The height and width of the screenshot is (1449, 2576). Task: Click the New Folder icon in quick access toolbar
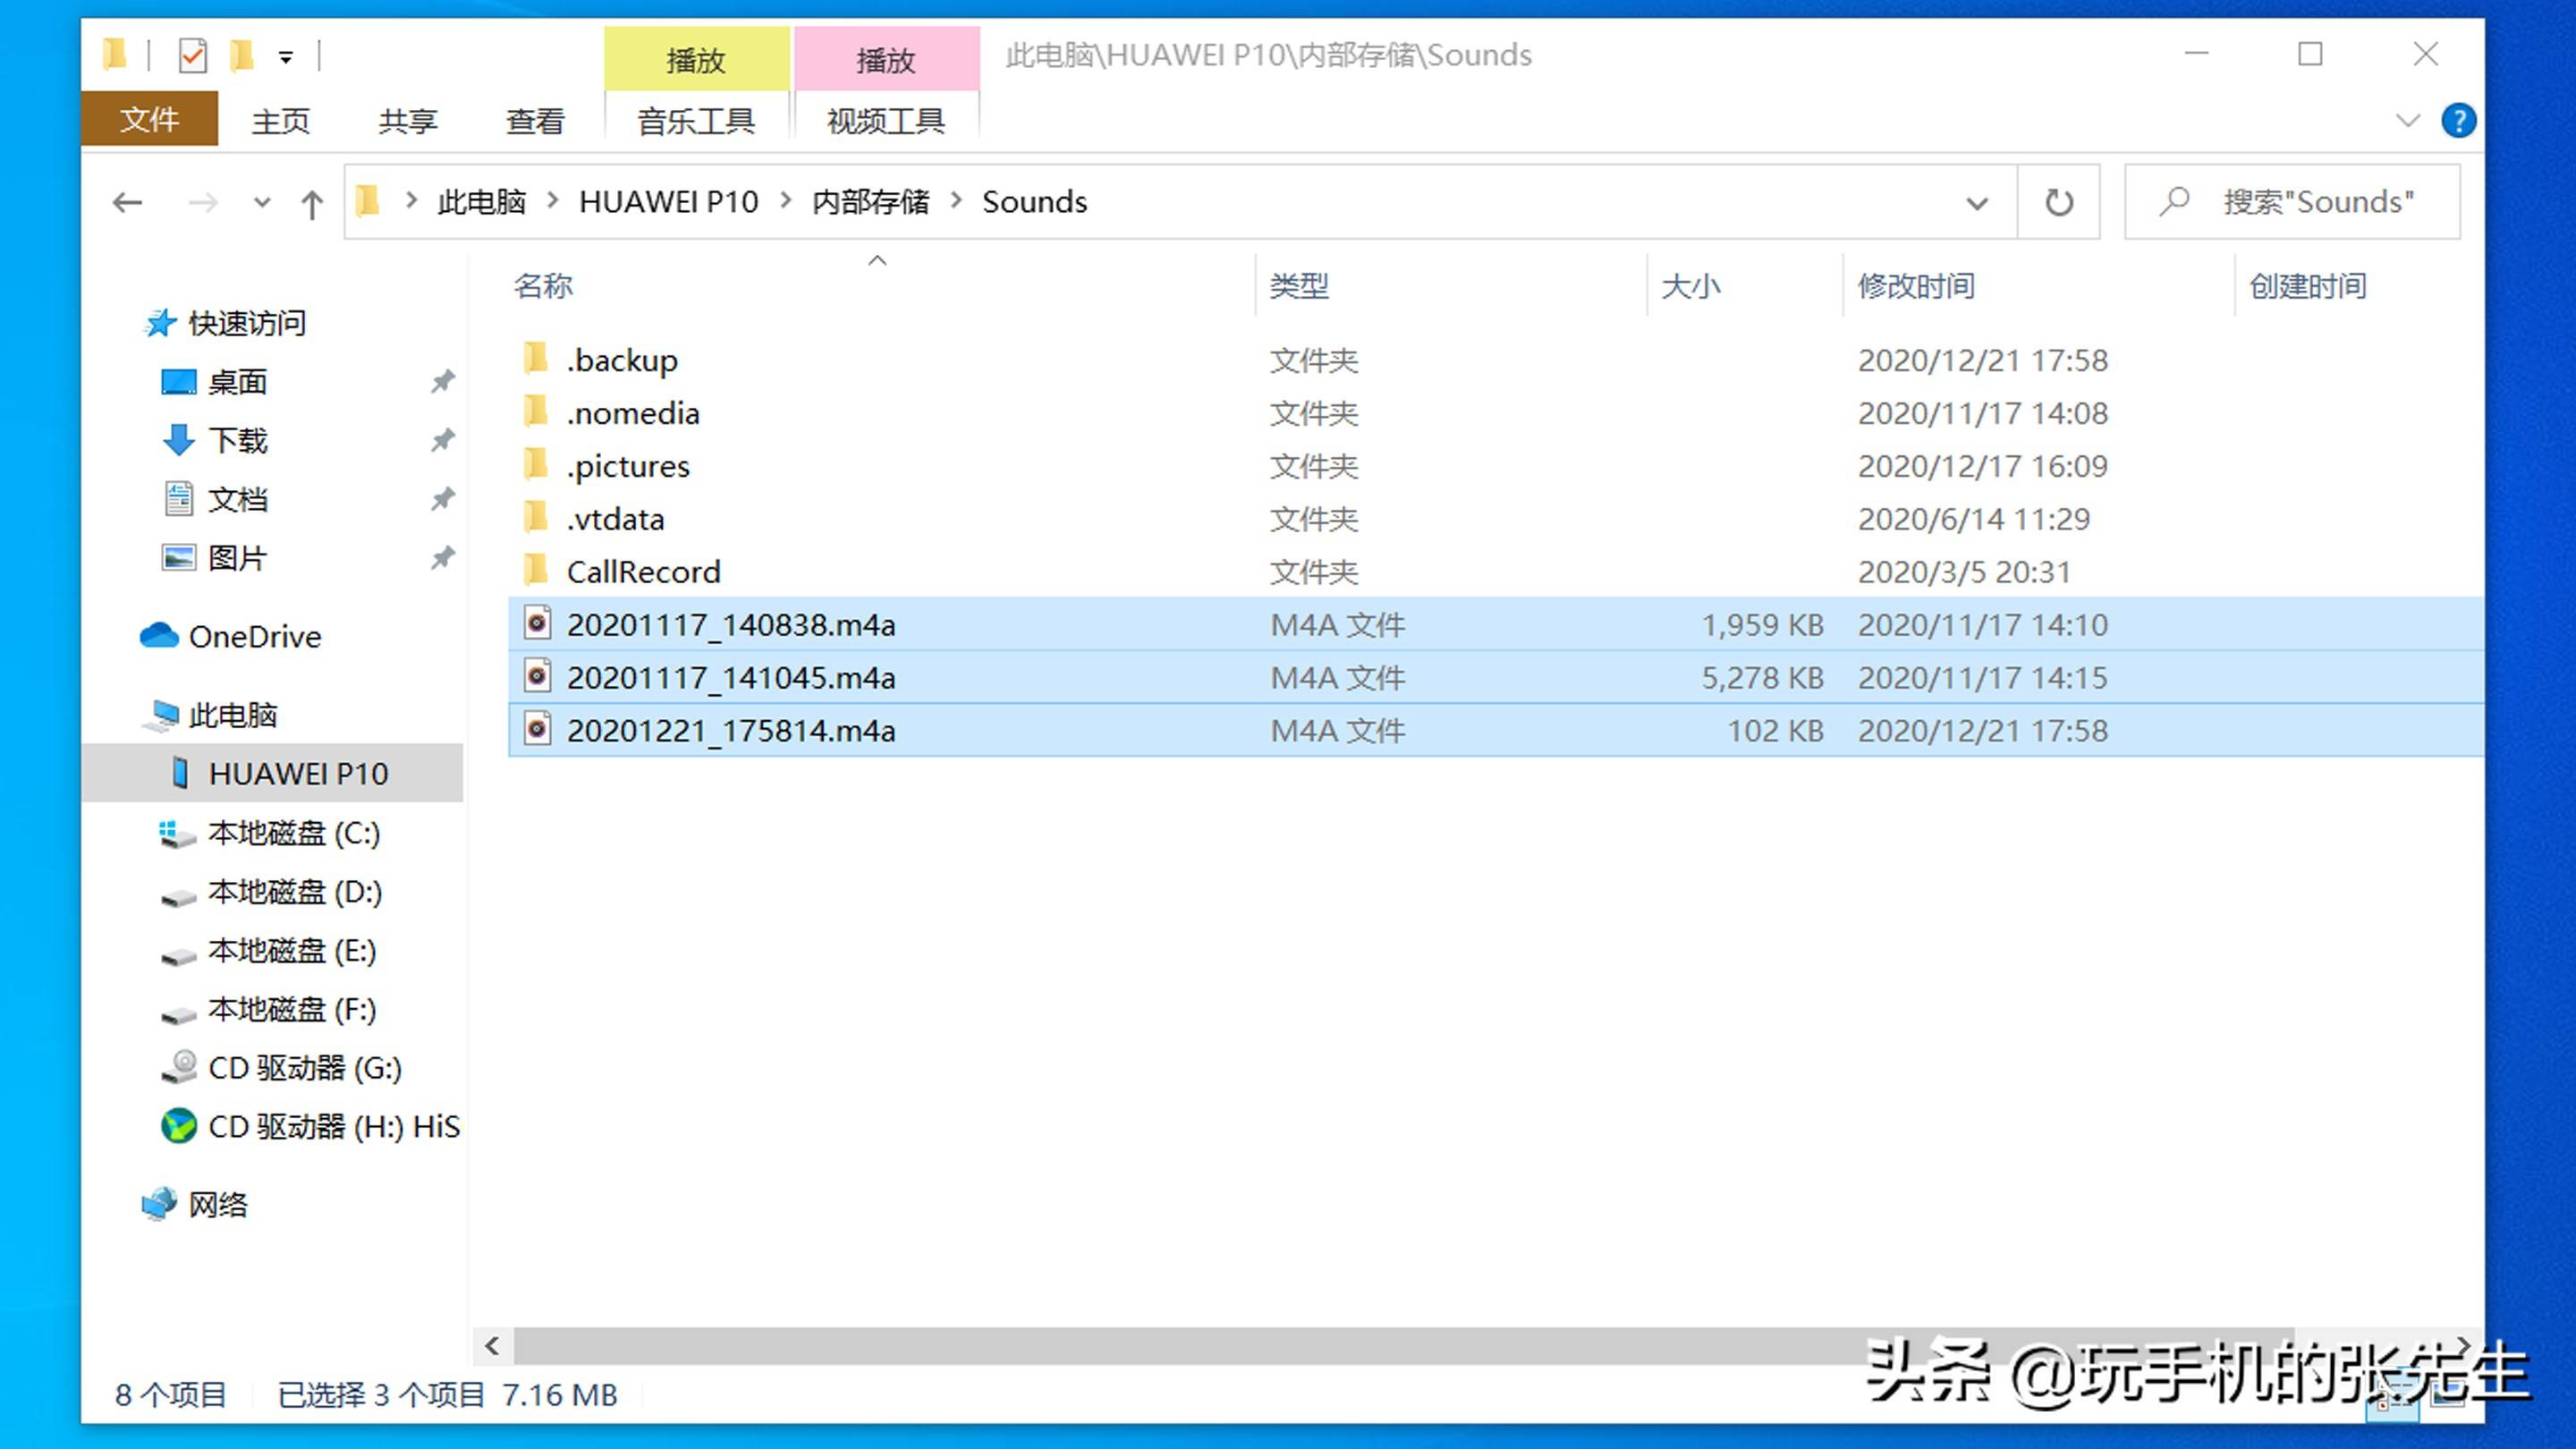242,56
